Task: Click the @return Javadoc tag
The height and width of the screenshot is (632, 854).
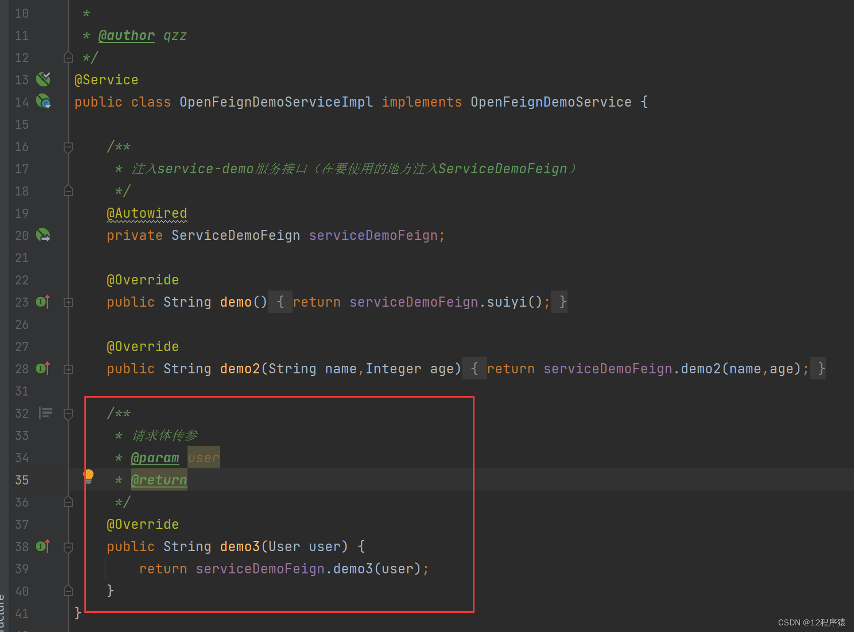Action: pos(159,480)
